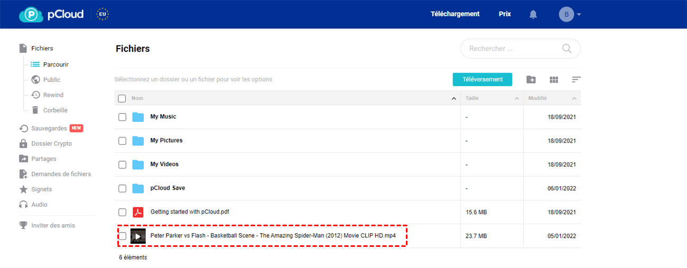The image size is (687, 268).
Task: Open Sauvegardes label in sidebar
Action: pos(49,128)
